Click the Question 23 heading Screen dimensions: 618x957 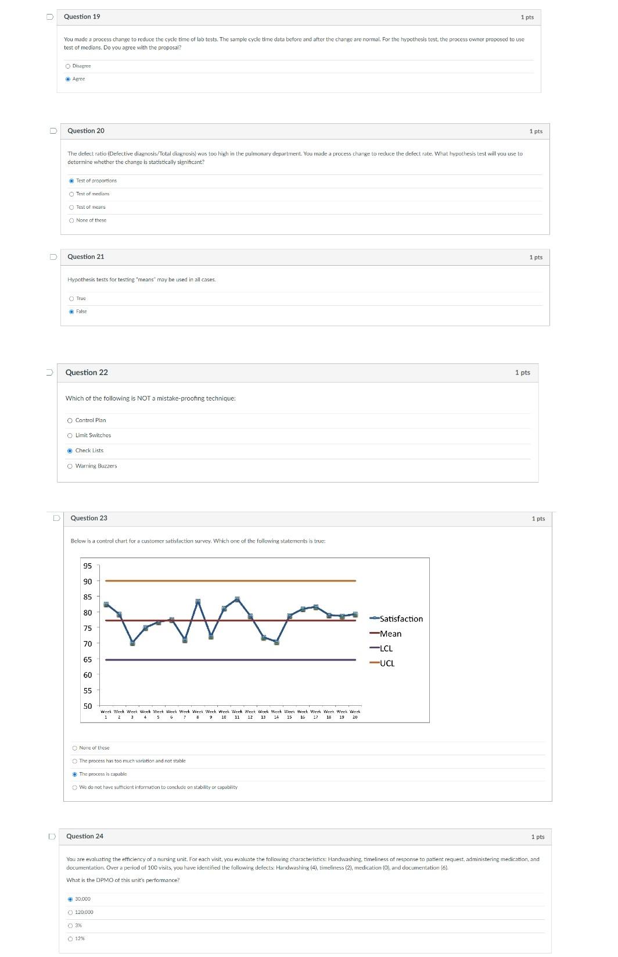coord(89,518)
